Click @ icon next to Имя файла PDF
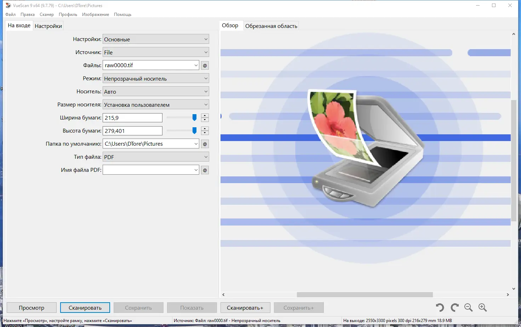Screen dimensions: 521x327 (205, 170)
